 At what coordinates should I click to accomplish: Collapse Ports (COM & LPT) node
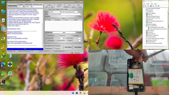coord(145,26)
